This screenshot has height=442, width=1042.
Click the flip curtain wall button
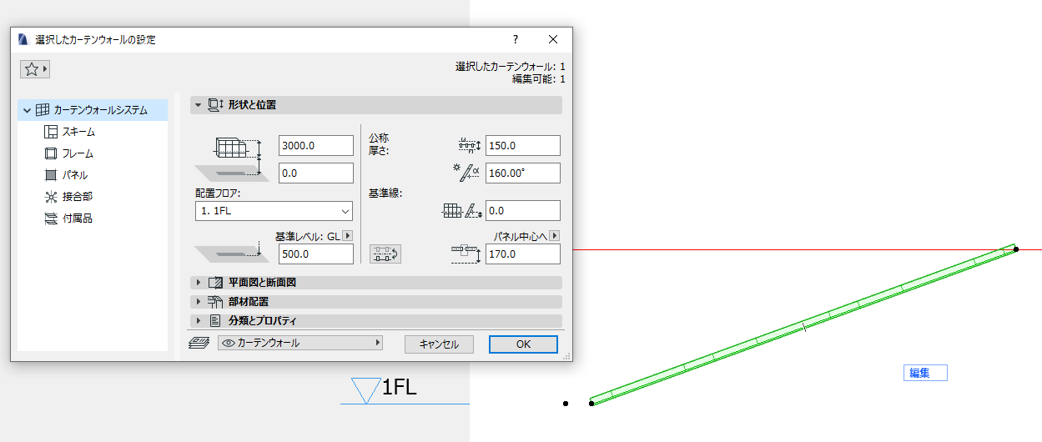click(386, 254)
